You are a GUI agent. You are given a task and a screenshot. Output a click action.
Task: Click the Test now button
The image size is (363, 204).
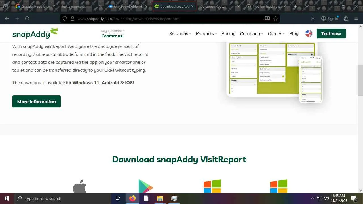coord(331,33)
